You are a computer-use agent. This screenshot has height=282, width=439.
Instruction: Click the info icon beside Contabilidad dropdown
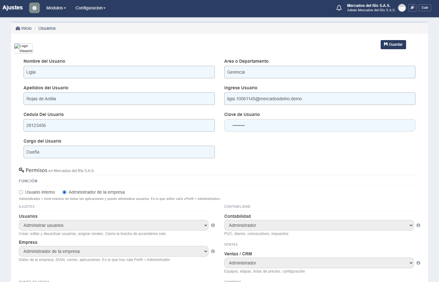(418, 225)
